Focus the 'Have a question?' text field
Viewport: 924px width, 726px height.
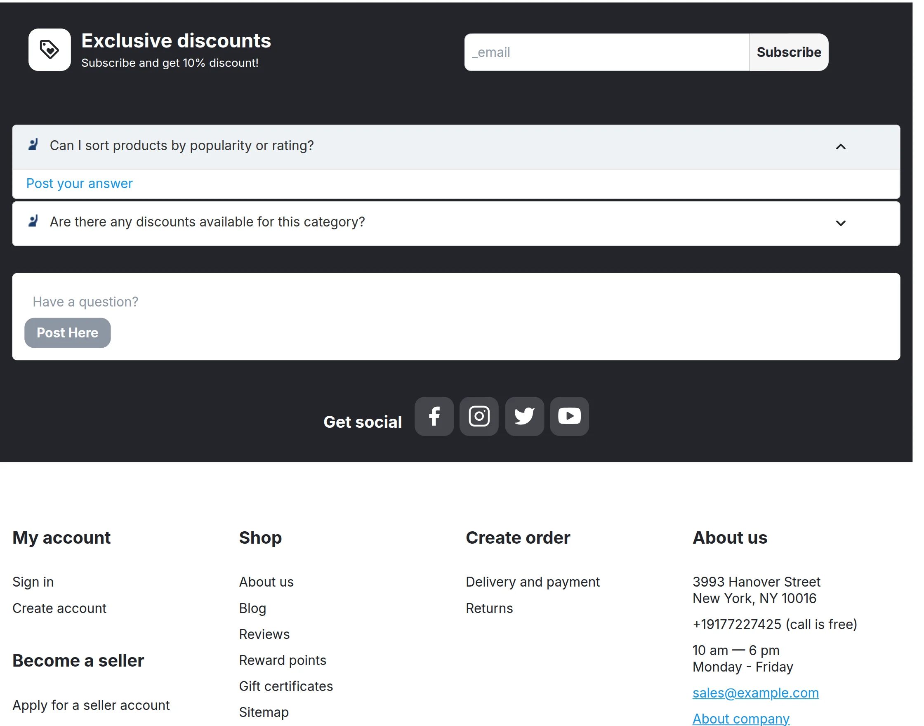click(456, 302)
